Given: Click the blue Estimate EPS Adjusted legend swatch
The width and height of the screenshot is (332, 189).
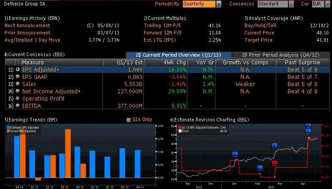Looking at the screenshot, I should (9, 128).
